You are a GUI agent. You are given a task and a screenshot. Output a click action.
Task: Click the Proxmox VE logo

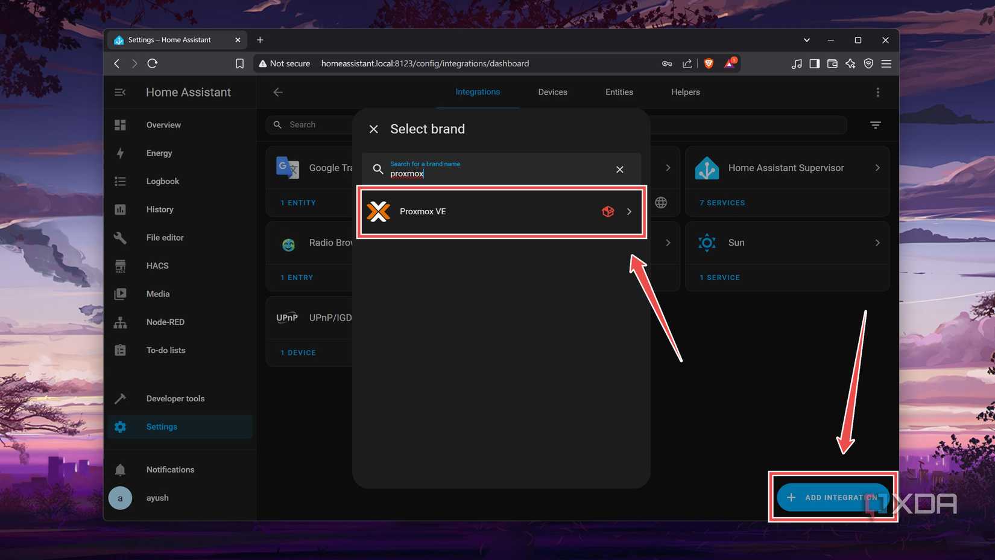(x=379, y=211)
